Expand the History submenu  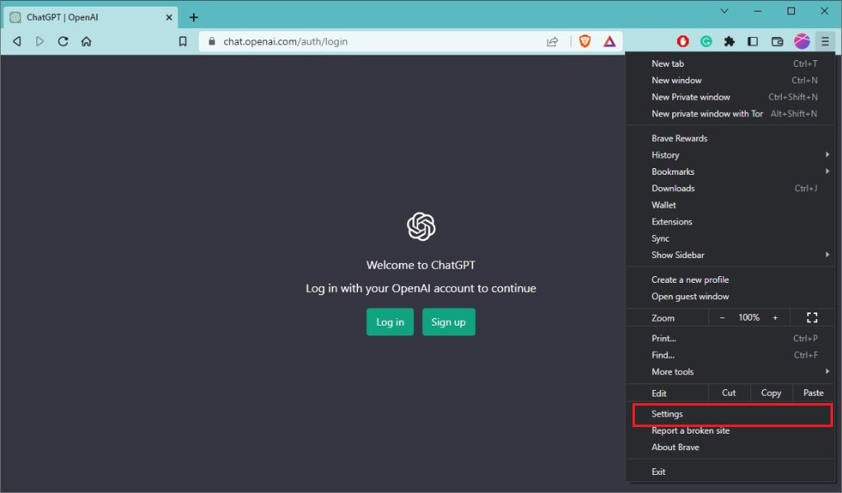tap(665, 154)
